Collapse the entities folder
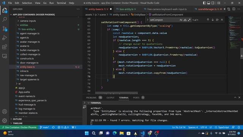 tap(18, 25)
